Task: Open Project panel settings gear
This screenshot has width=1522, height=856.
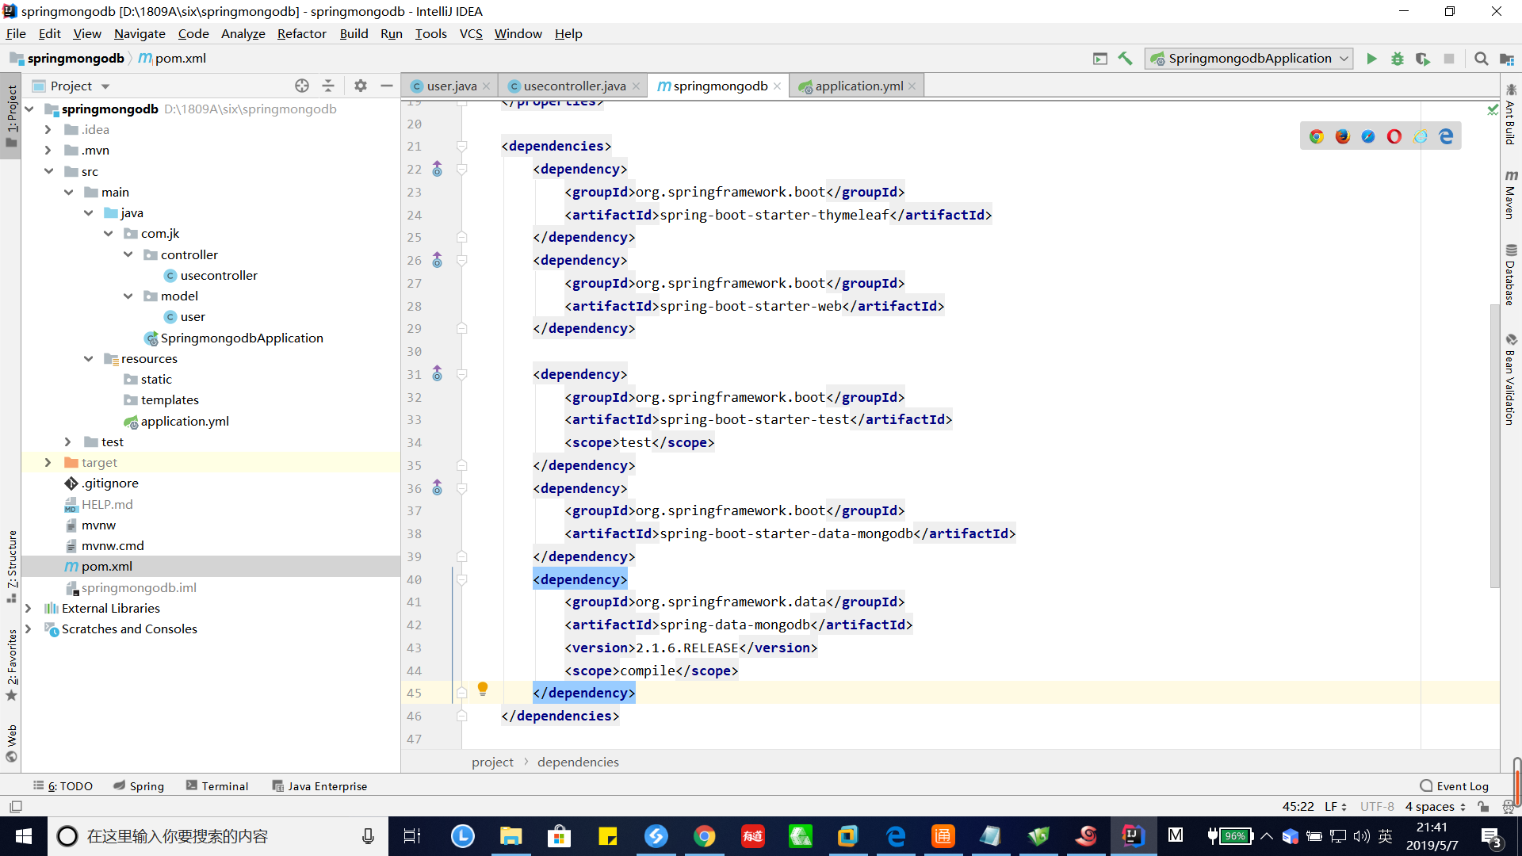Action: coord(360,86)
